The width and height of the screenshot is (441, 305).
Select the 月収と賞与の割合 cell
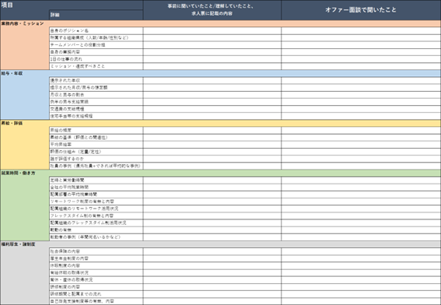96,95
